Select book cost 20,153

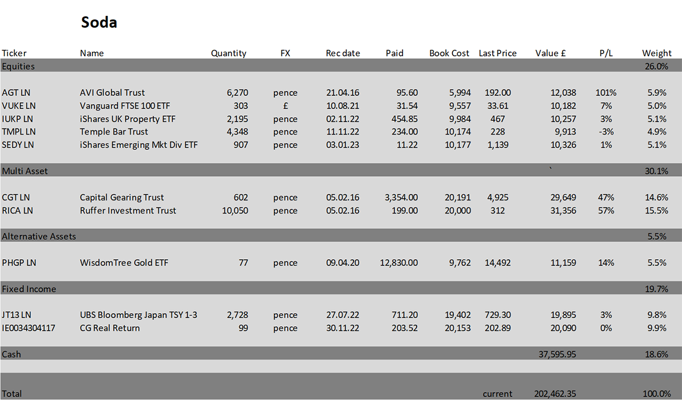[x=458, y=328]
